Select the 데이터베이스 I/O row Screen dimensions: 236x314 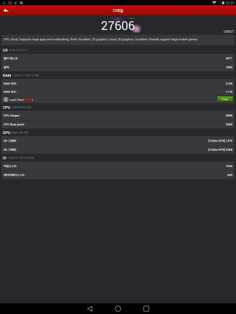118,175
